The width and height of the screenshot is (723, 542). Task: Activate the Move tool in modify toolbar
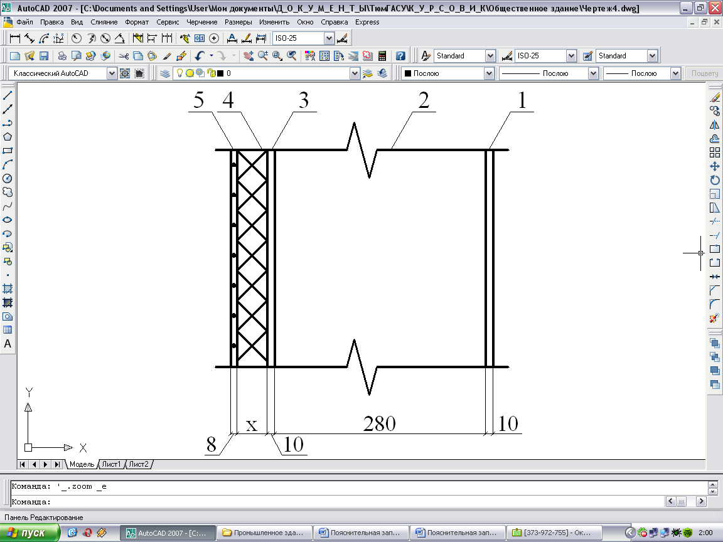click(714, 166)
